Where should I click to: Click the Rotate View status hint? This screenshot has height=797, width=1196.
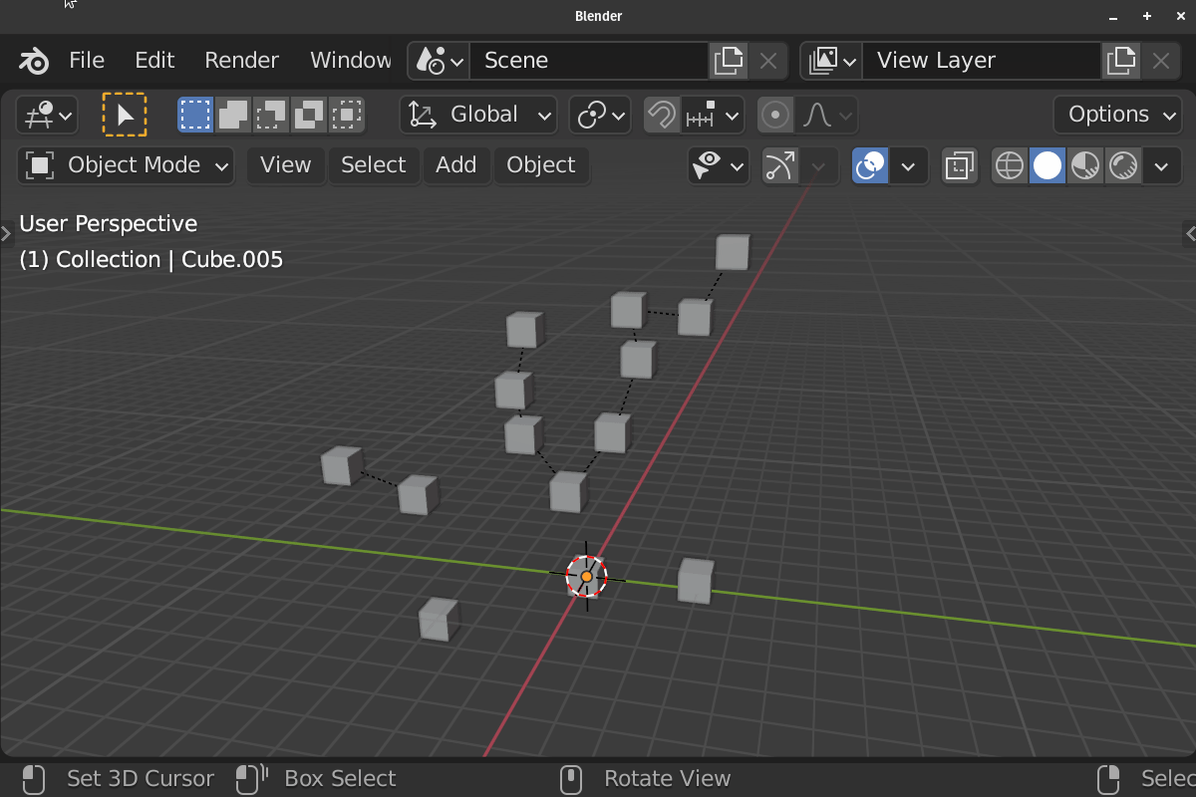(645, 779)
